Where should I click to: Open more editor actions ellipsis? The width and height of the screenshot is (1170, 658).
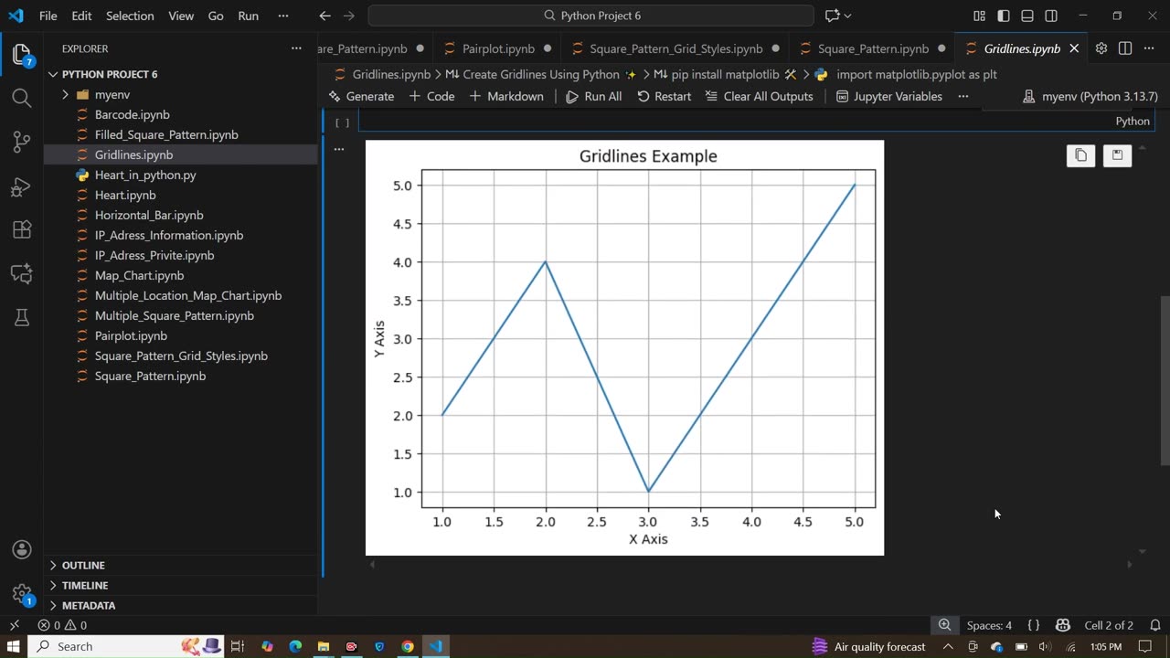(1149, 48)
